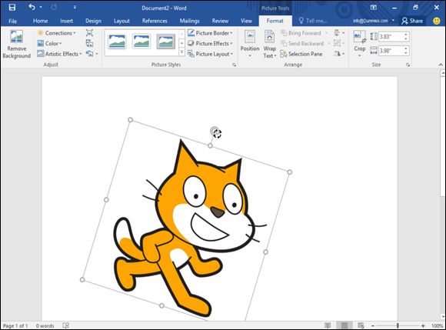Click Send Backward

[x=302, y=44]
